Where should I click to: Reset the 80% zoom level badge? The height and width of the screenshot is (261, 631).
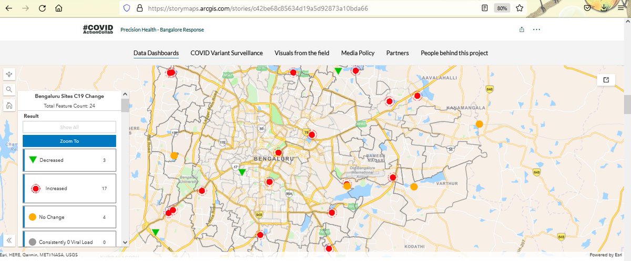[x=502, y=8]
